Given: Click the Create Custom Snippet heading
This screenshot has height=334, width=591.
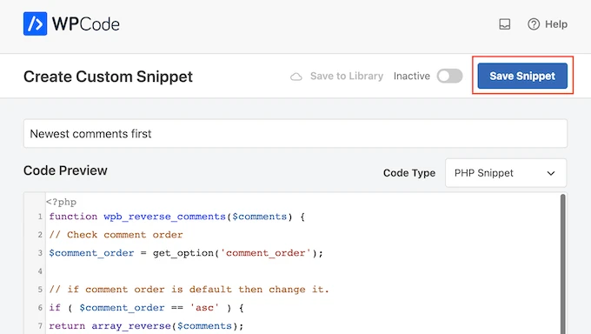Looking at the screenshot, I should (108, 77).
